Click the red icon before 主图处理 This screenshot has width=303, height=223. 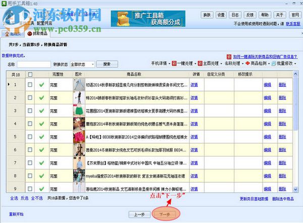click(x=200, y=64)
